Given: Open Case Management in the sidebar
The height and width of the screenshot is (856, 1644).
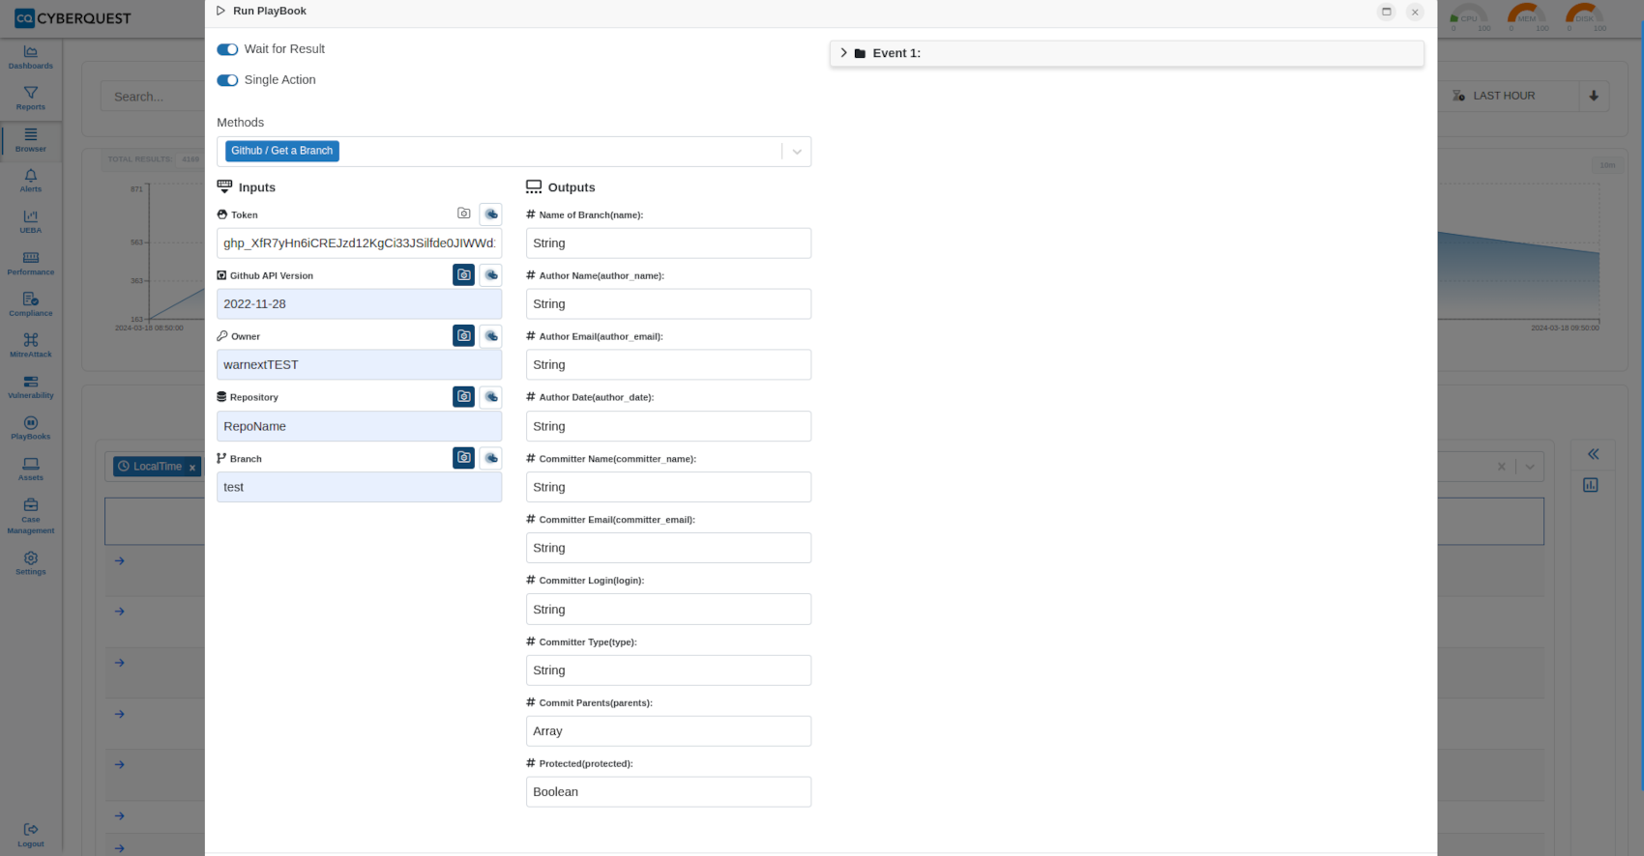Looking at the screenshot, I should [x=31, y=517].
